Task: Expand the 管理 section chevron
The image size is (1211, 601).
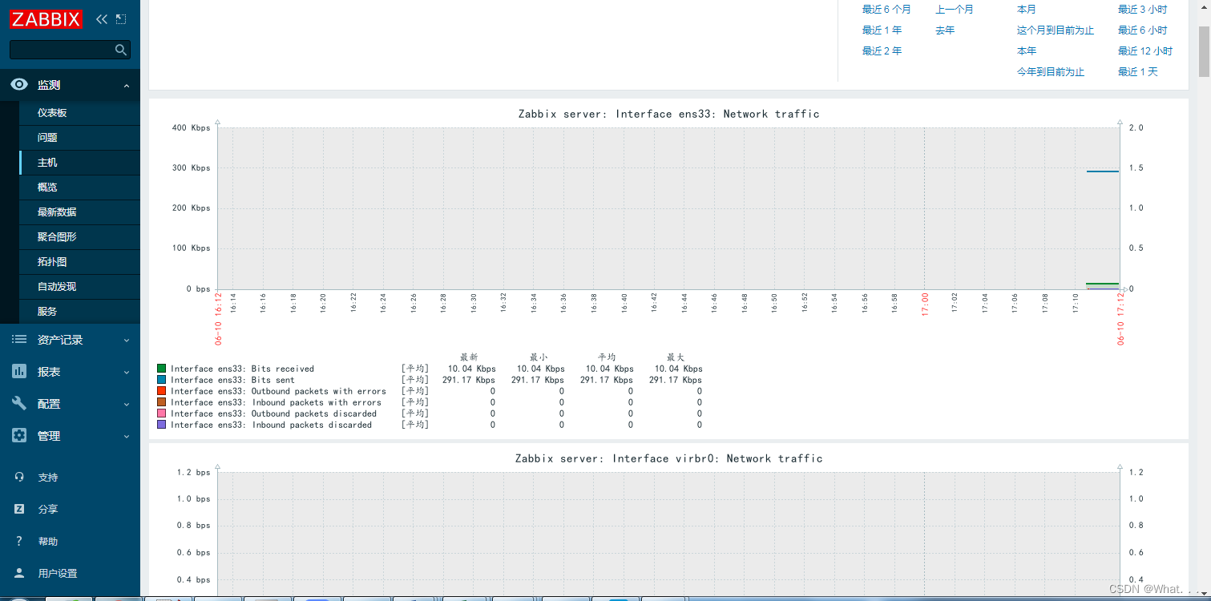Action: [127, 437]
